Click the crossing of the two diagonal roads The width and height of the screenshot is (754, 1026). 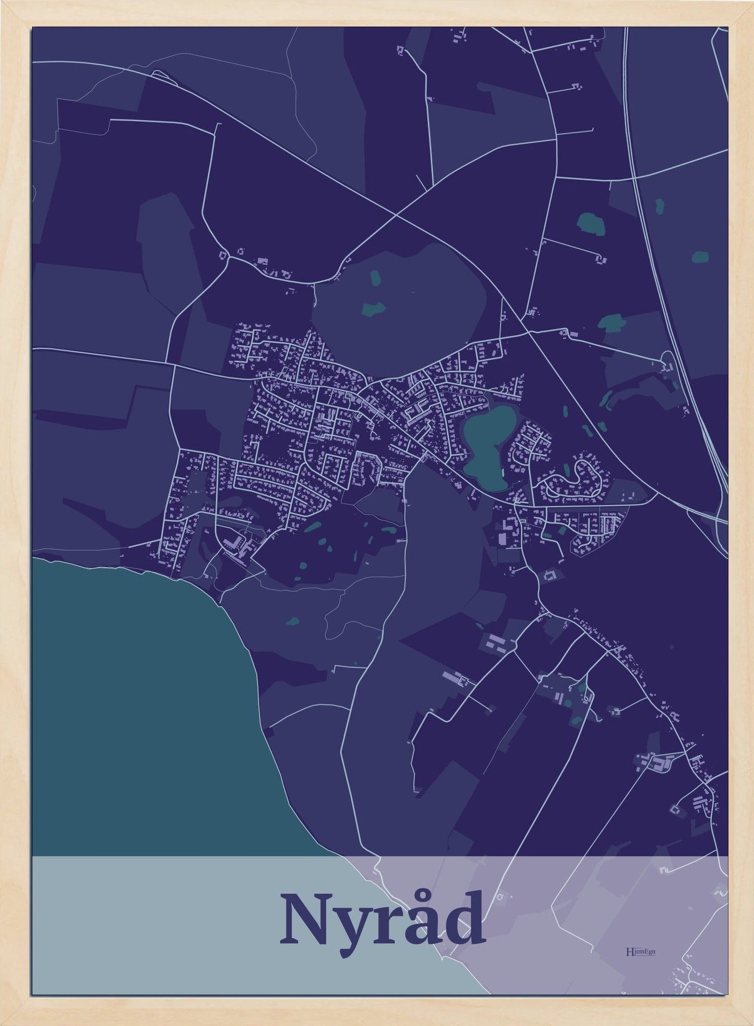[397, 215]
